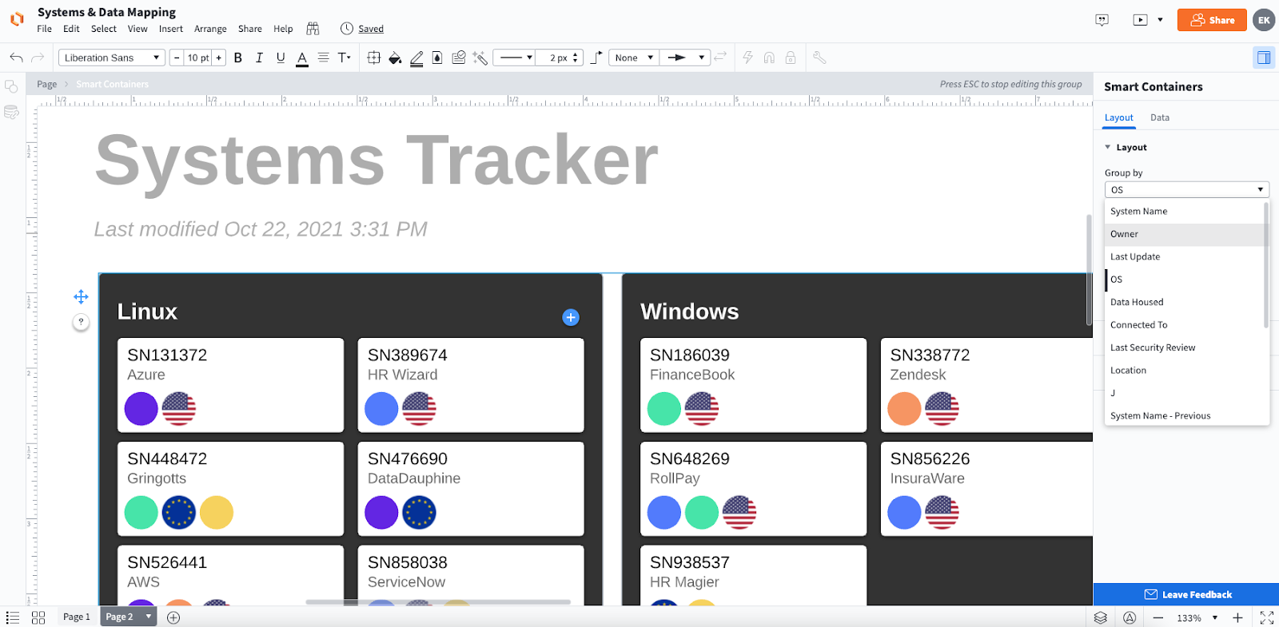This screenshot has width=1279, height=627.
Task: Open the Select menu
Action: [104, 29]
